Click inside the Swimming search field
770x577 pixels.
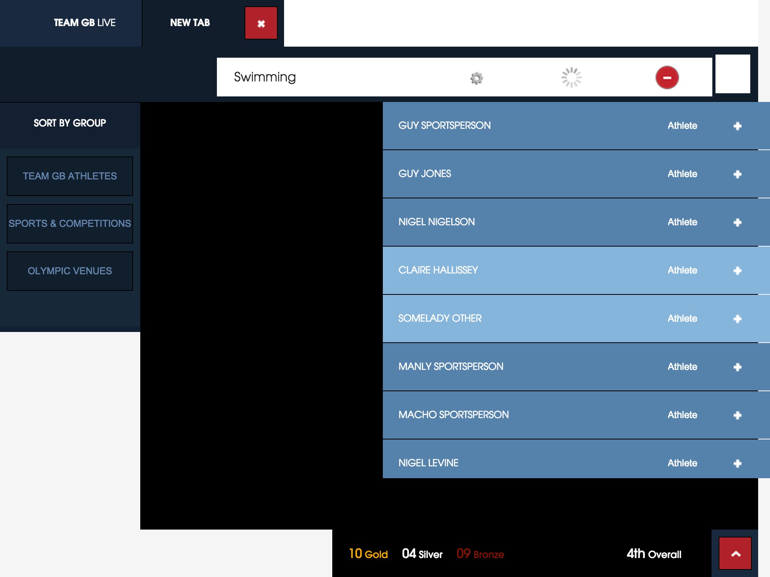[336, 77]
